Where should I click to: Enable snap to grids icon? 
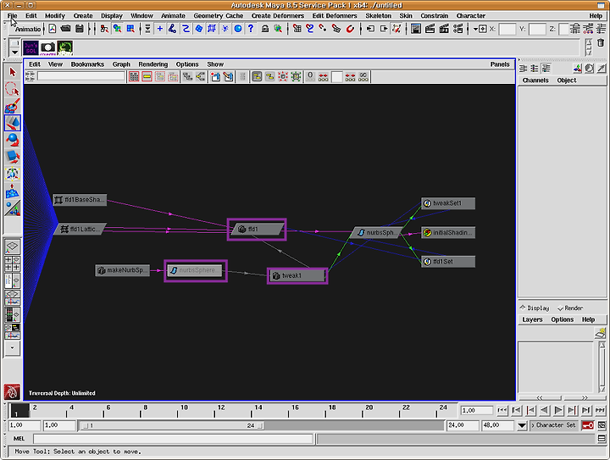point(297,29)
